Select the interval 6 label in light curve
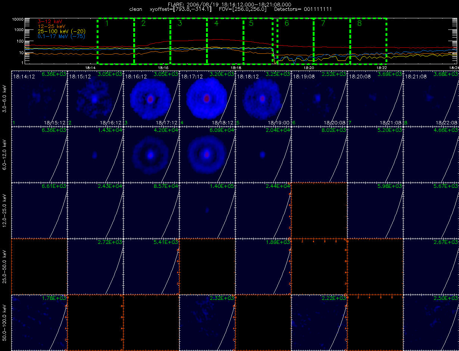459x351 pixels. click(287, 23)
